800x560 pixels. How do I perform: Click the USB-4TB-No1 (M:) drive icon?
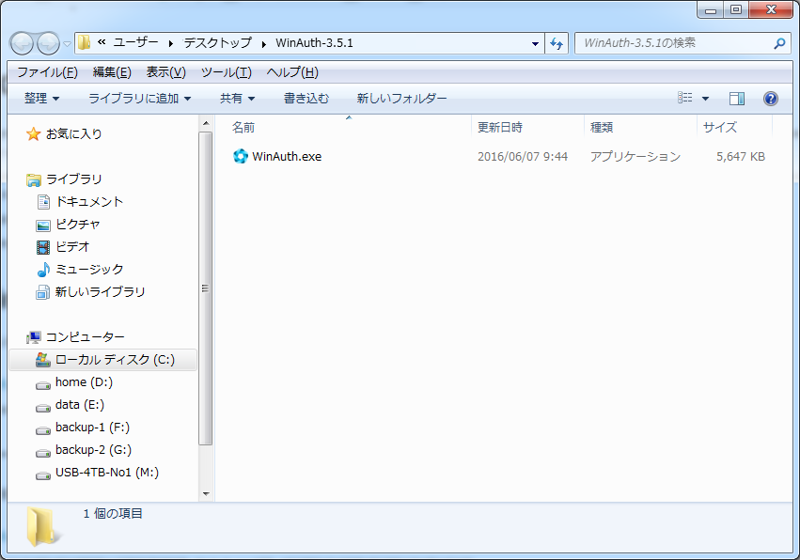(x=43, y=474)
